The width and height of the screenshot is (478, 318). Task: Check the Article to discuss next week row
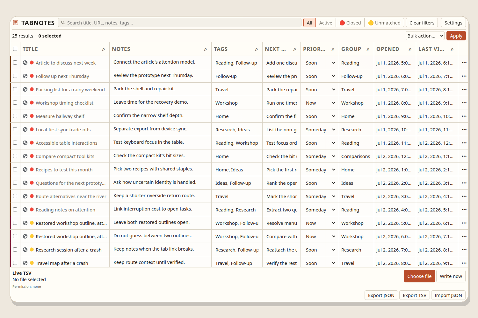[15, 63]
